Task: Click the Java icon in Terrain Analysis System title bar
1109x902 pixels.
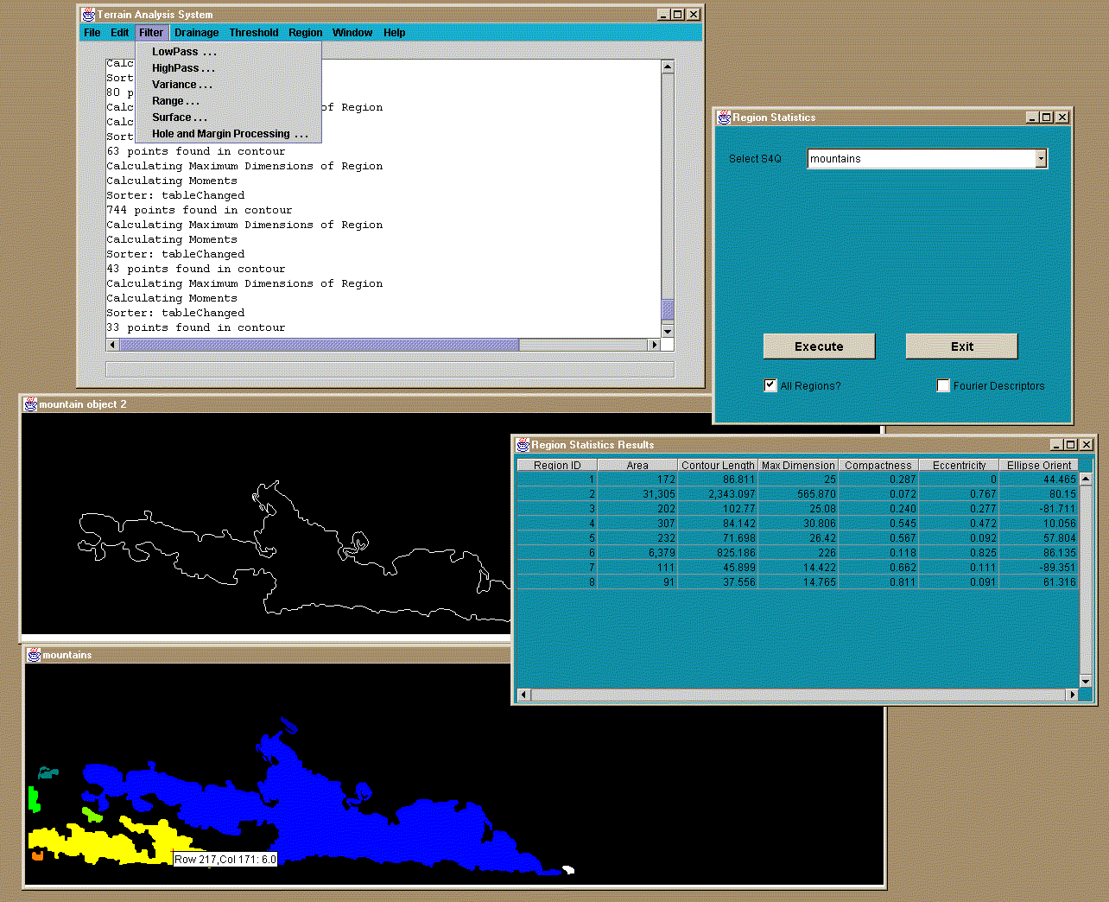Action: [x=88, y=15]
